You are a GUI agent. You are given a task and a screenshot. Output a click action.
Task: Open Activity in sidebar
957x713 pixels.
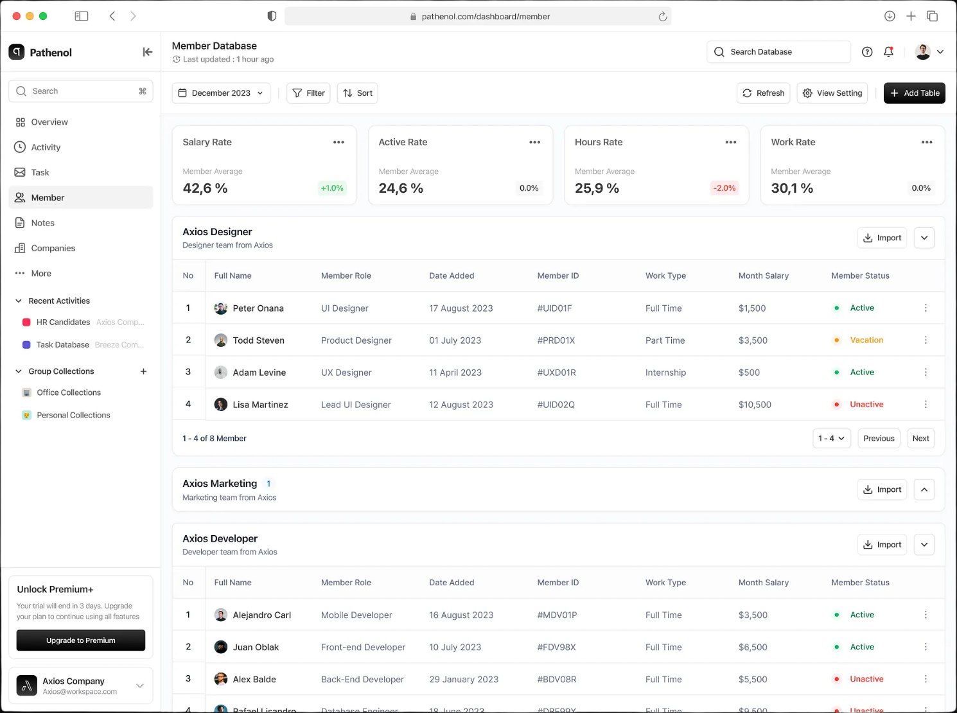click(x=81, y=147)
